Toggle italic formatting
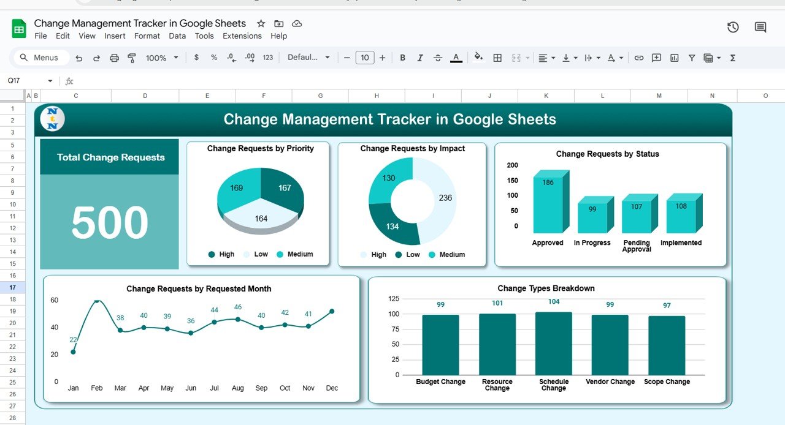Screen dimensions: 785x425 [x=420, y=58]
